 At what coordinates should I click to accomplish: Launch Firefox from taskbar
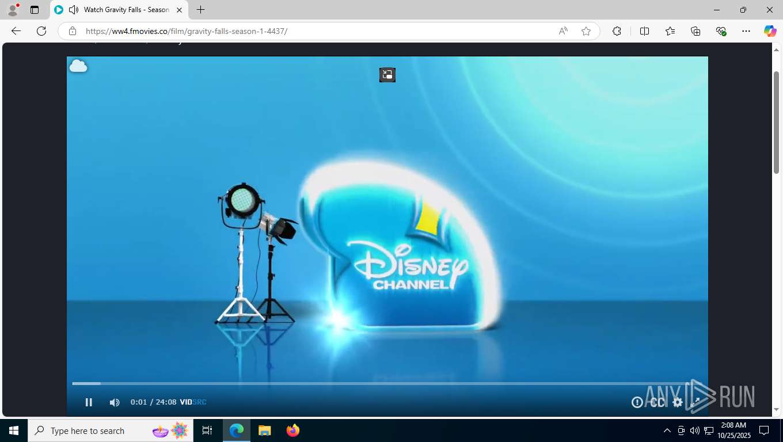(292, 430)
